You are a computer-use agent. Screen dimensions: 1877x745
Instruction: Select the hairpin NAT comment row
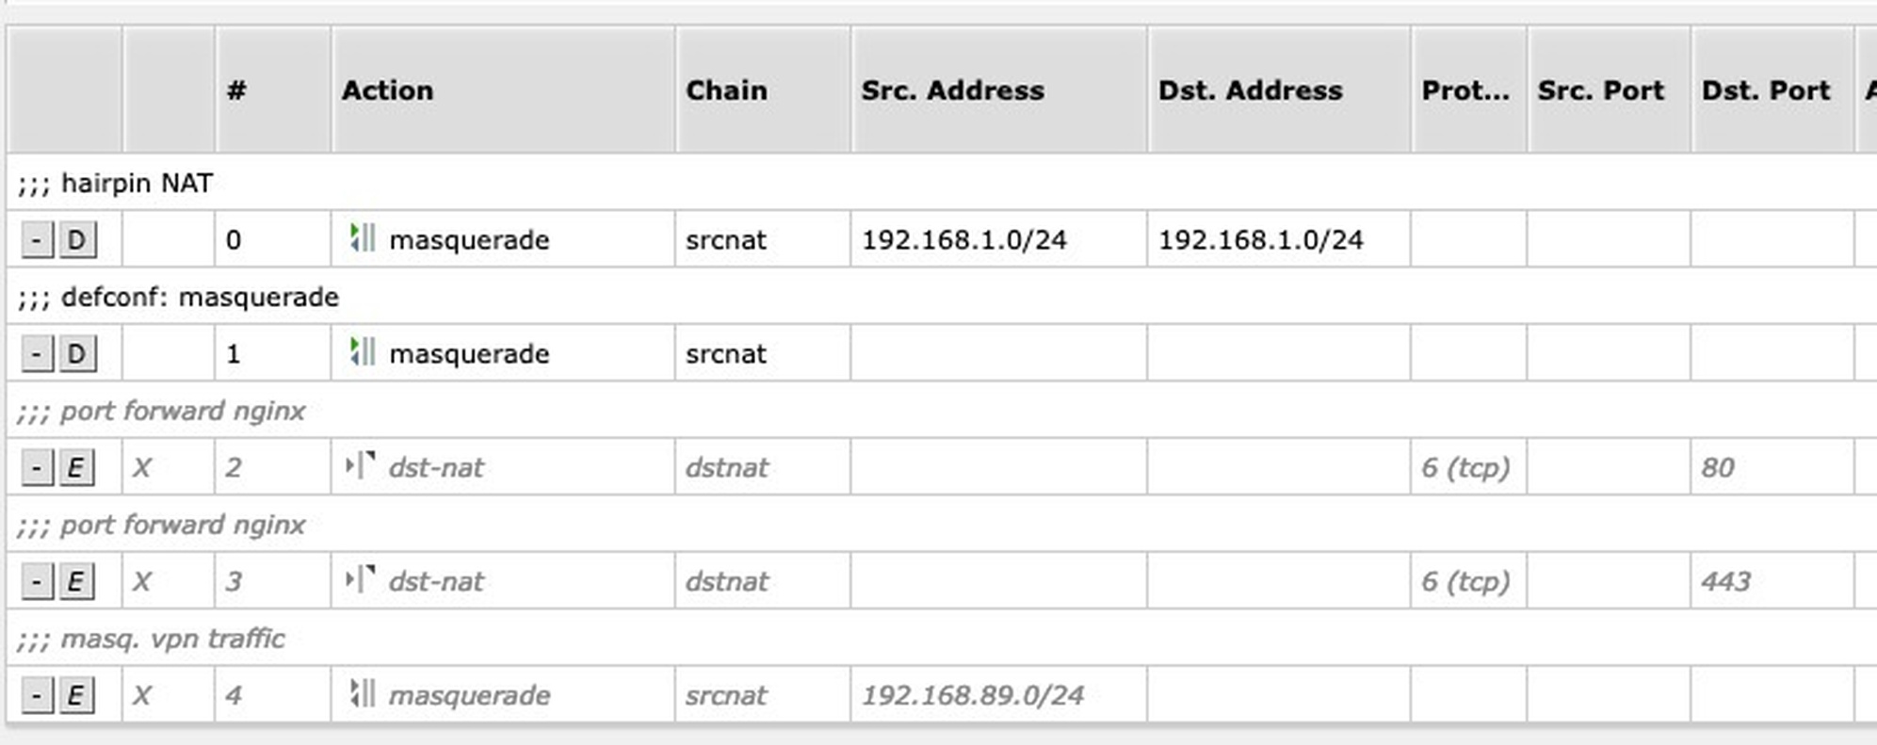tap(942, 182)
